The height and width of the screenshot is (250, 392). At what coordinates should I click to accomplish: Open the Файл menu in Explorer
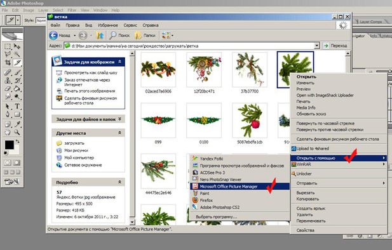[x=55, y=25]
